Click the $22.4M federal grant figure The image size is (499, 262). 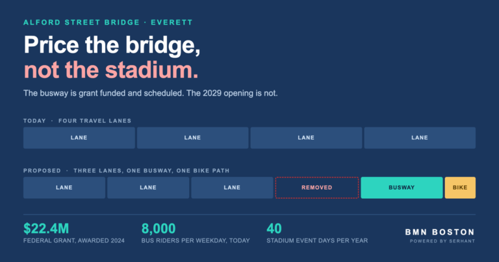point(46,229)
